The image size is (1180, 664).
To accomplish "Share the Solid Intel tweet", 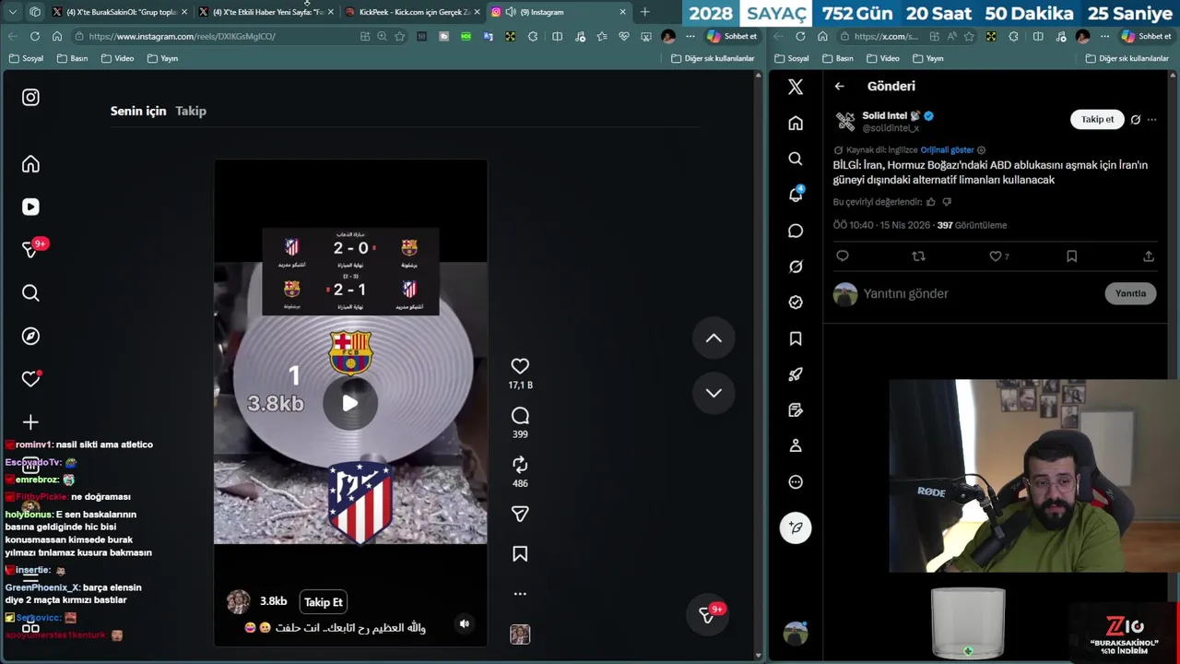I will pyautogui.click(x=1149, y=256).
